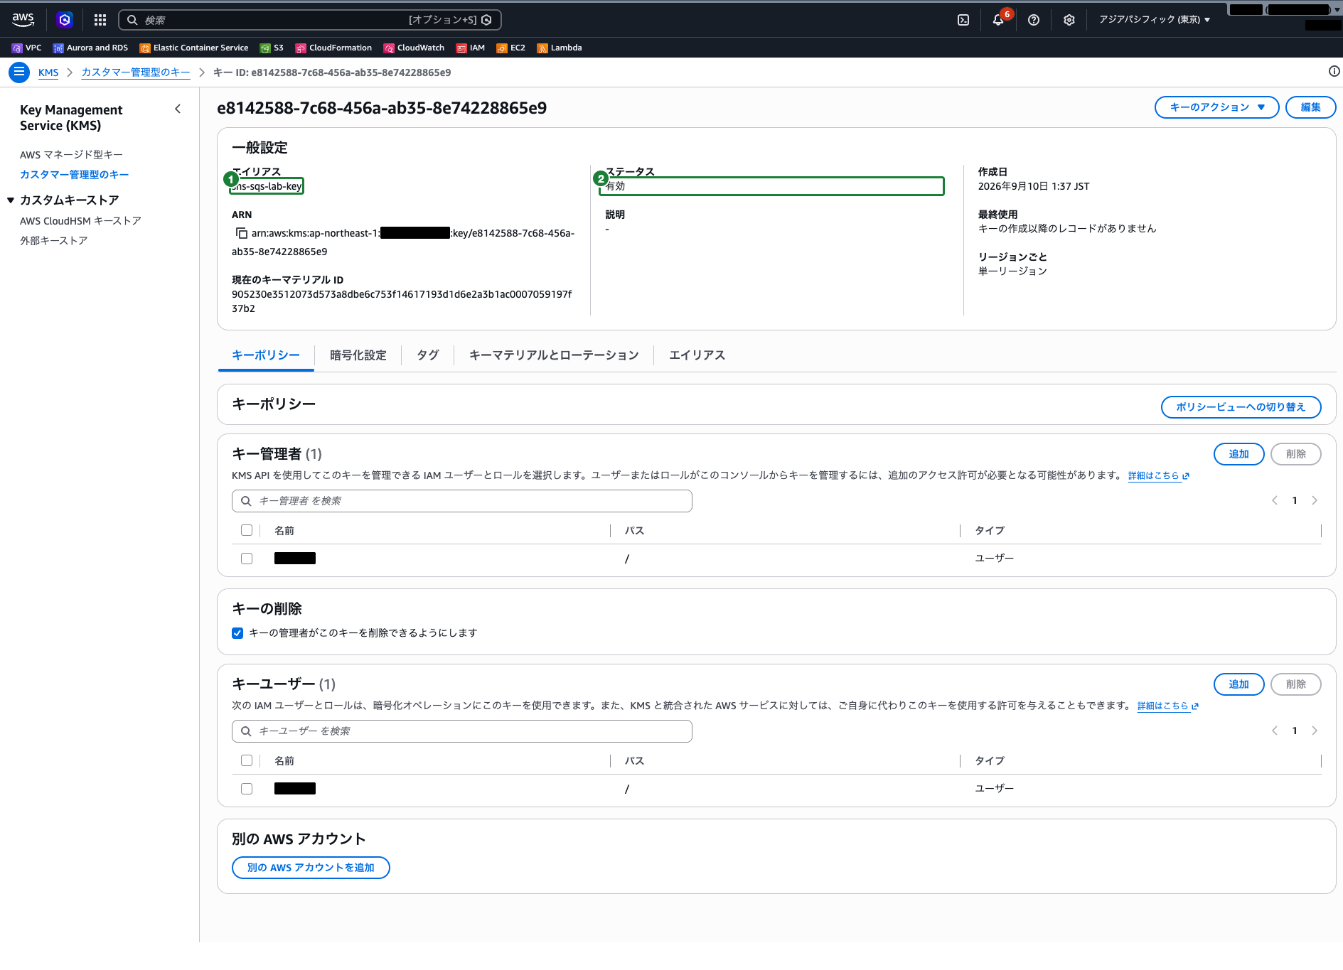Click 別の AWS アカウントを追加 button
Viewport: 1343px width, 970px height.
(311, 868)
